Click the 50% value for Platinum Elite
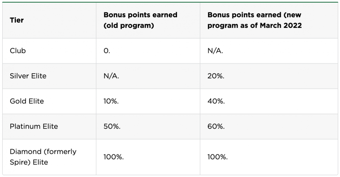The width and height of the screenshot is (340, 177). (x=112, y=126)
